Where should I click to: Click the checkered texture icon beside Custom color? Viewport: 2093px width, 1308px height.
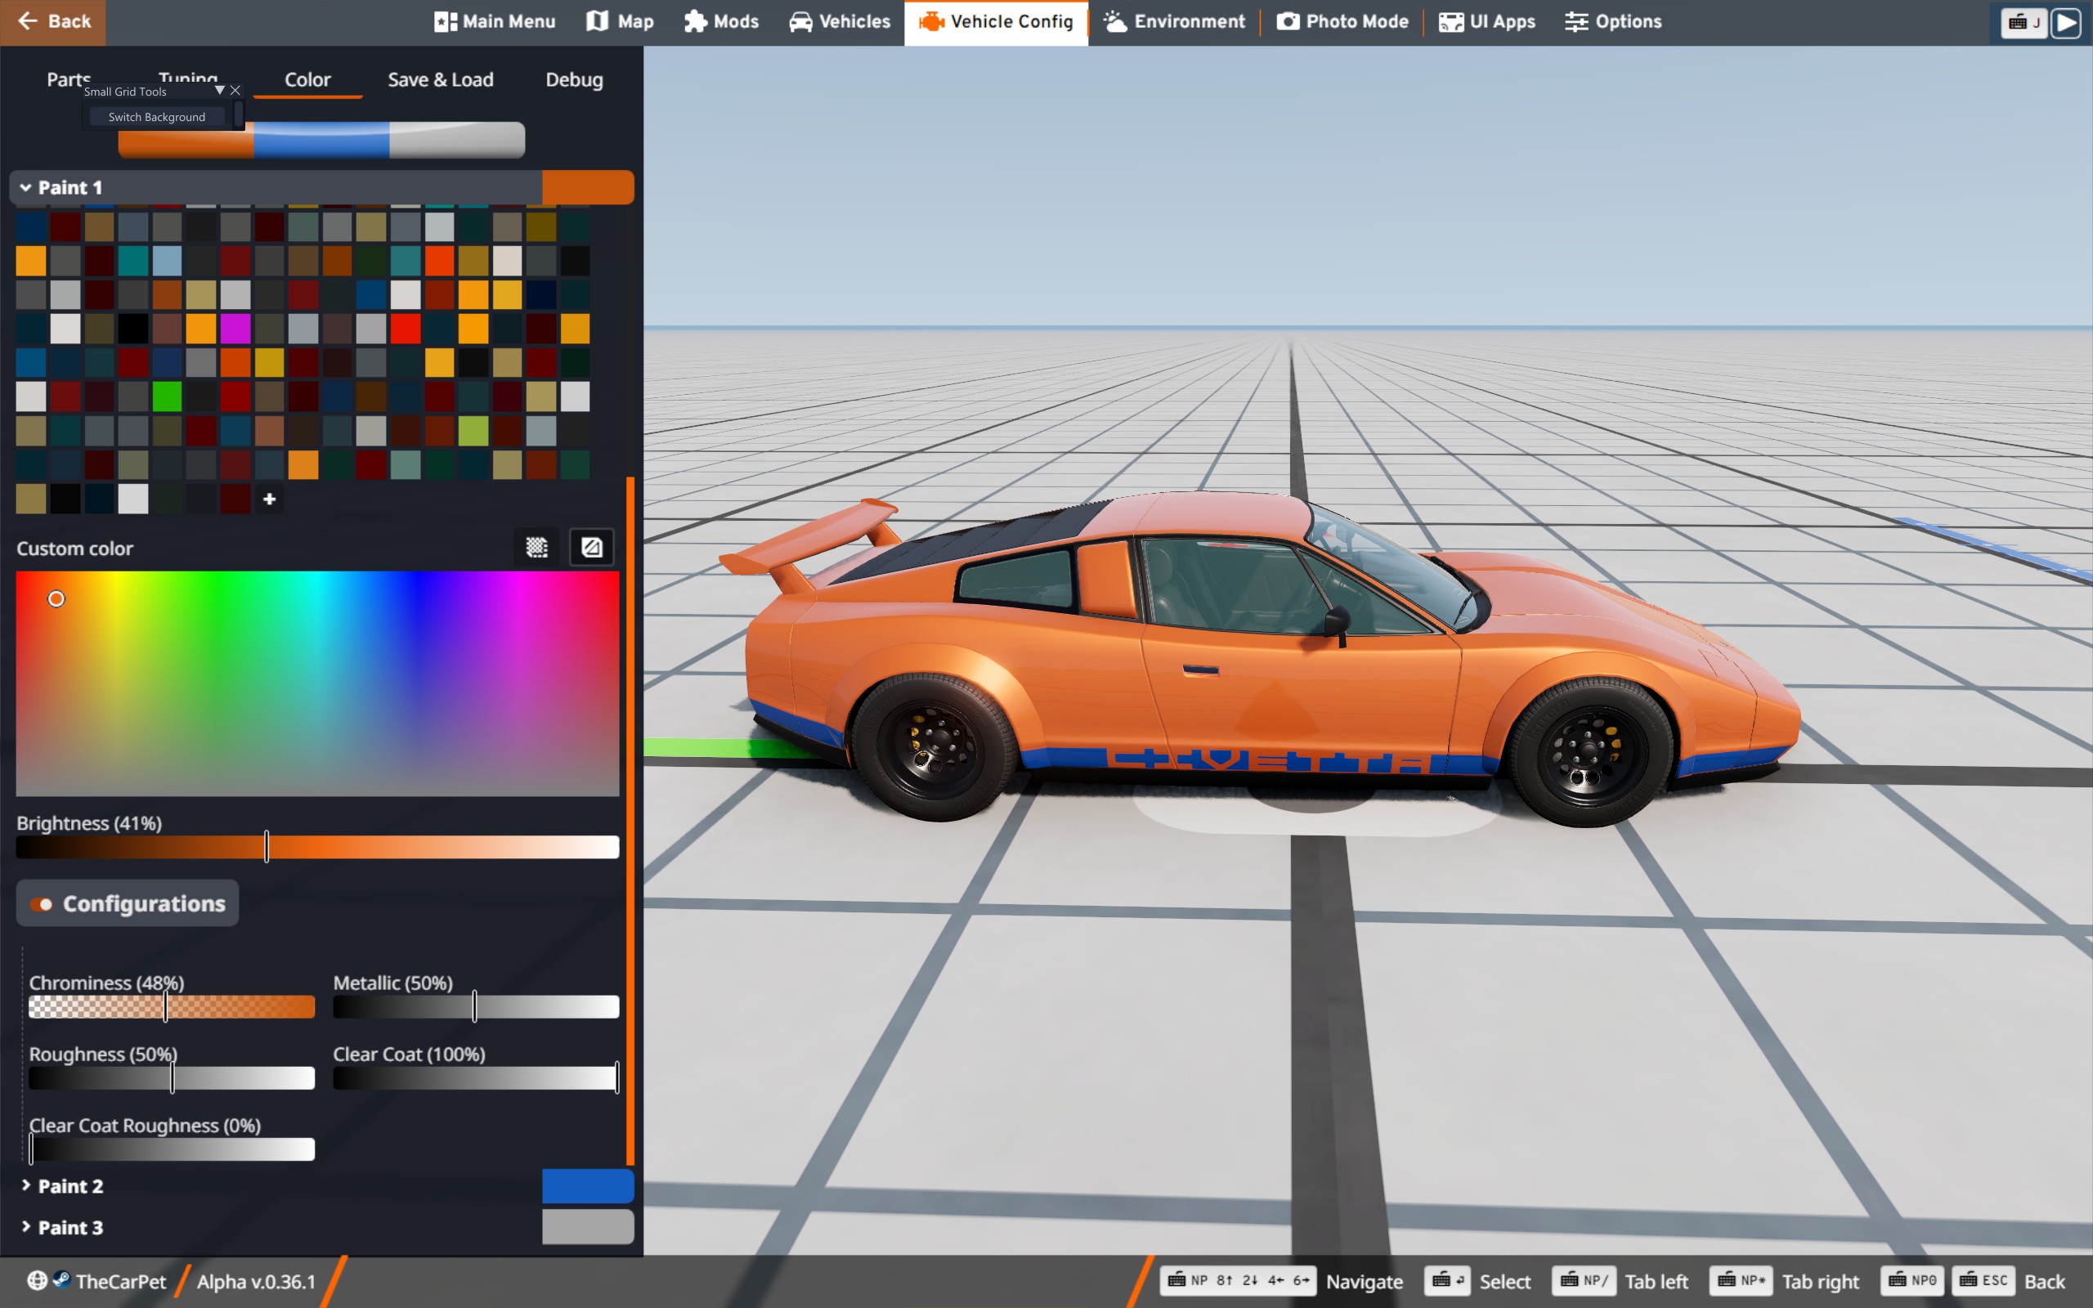point(536,547)
